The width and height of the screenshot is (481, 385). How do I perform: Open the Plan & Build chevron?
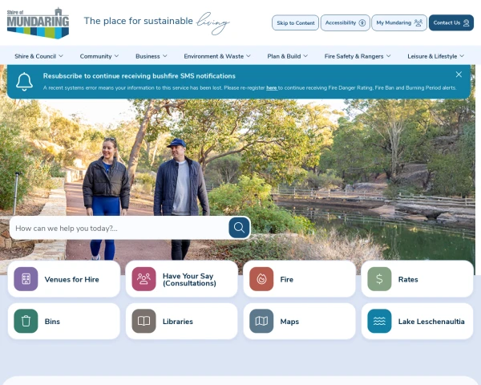pos(305,56)
